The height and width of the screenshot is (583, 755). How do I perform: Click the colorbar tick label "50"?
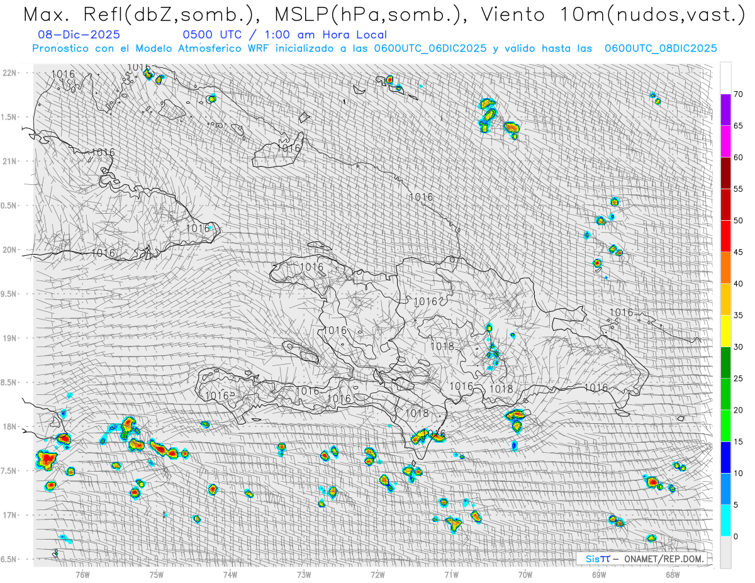point(739,221)
